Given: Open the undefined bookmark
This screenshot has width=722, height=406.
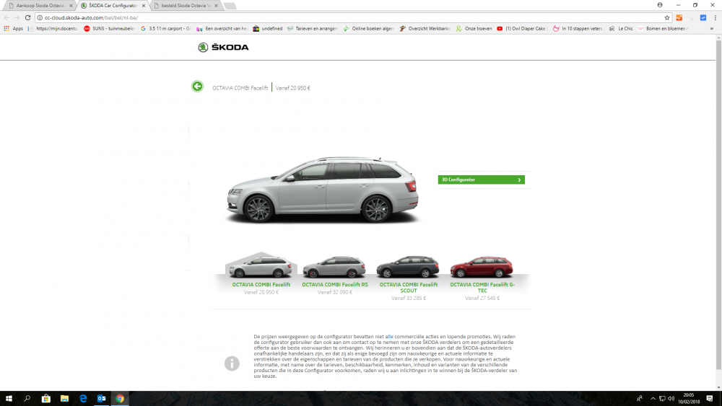Looking at the screenshot, I should point(268,29).
